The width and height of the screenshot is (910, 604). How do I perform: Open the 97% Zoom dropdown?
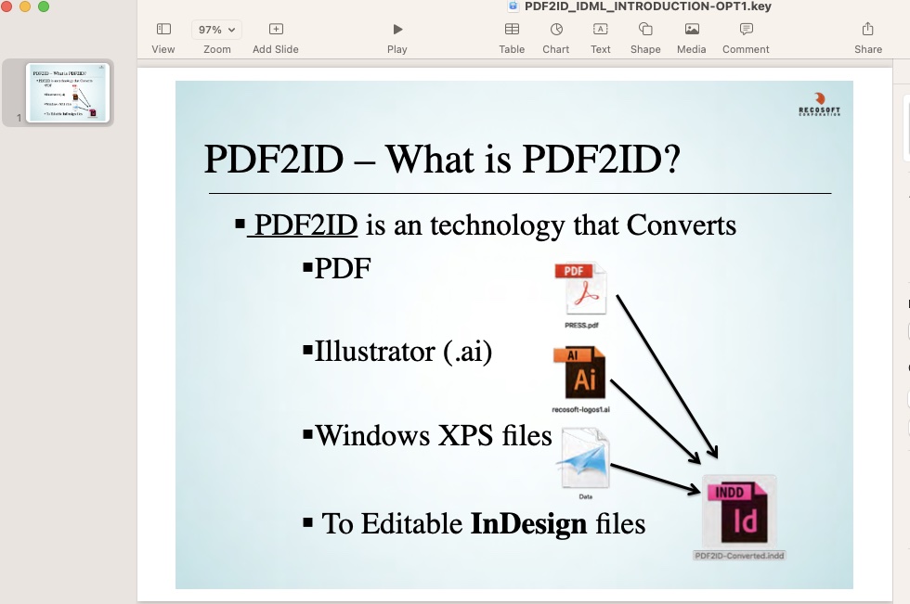click(216, 30)
